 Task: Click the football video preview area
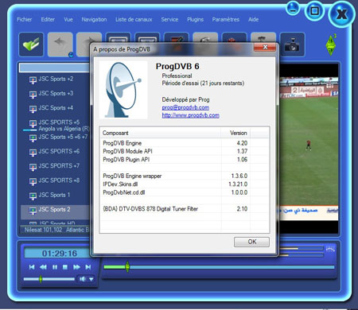click(x=309, y=148)
